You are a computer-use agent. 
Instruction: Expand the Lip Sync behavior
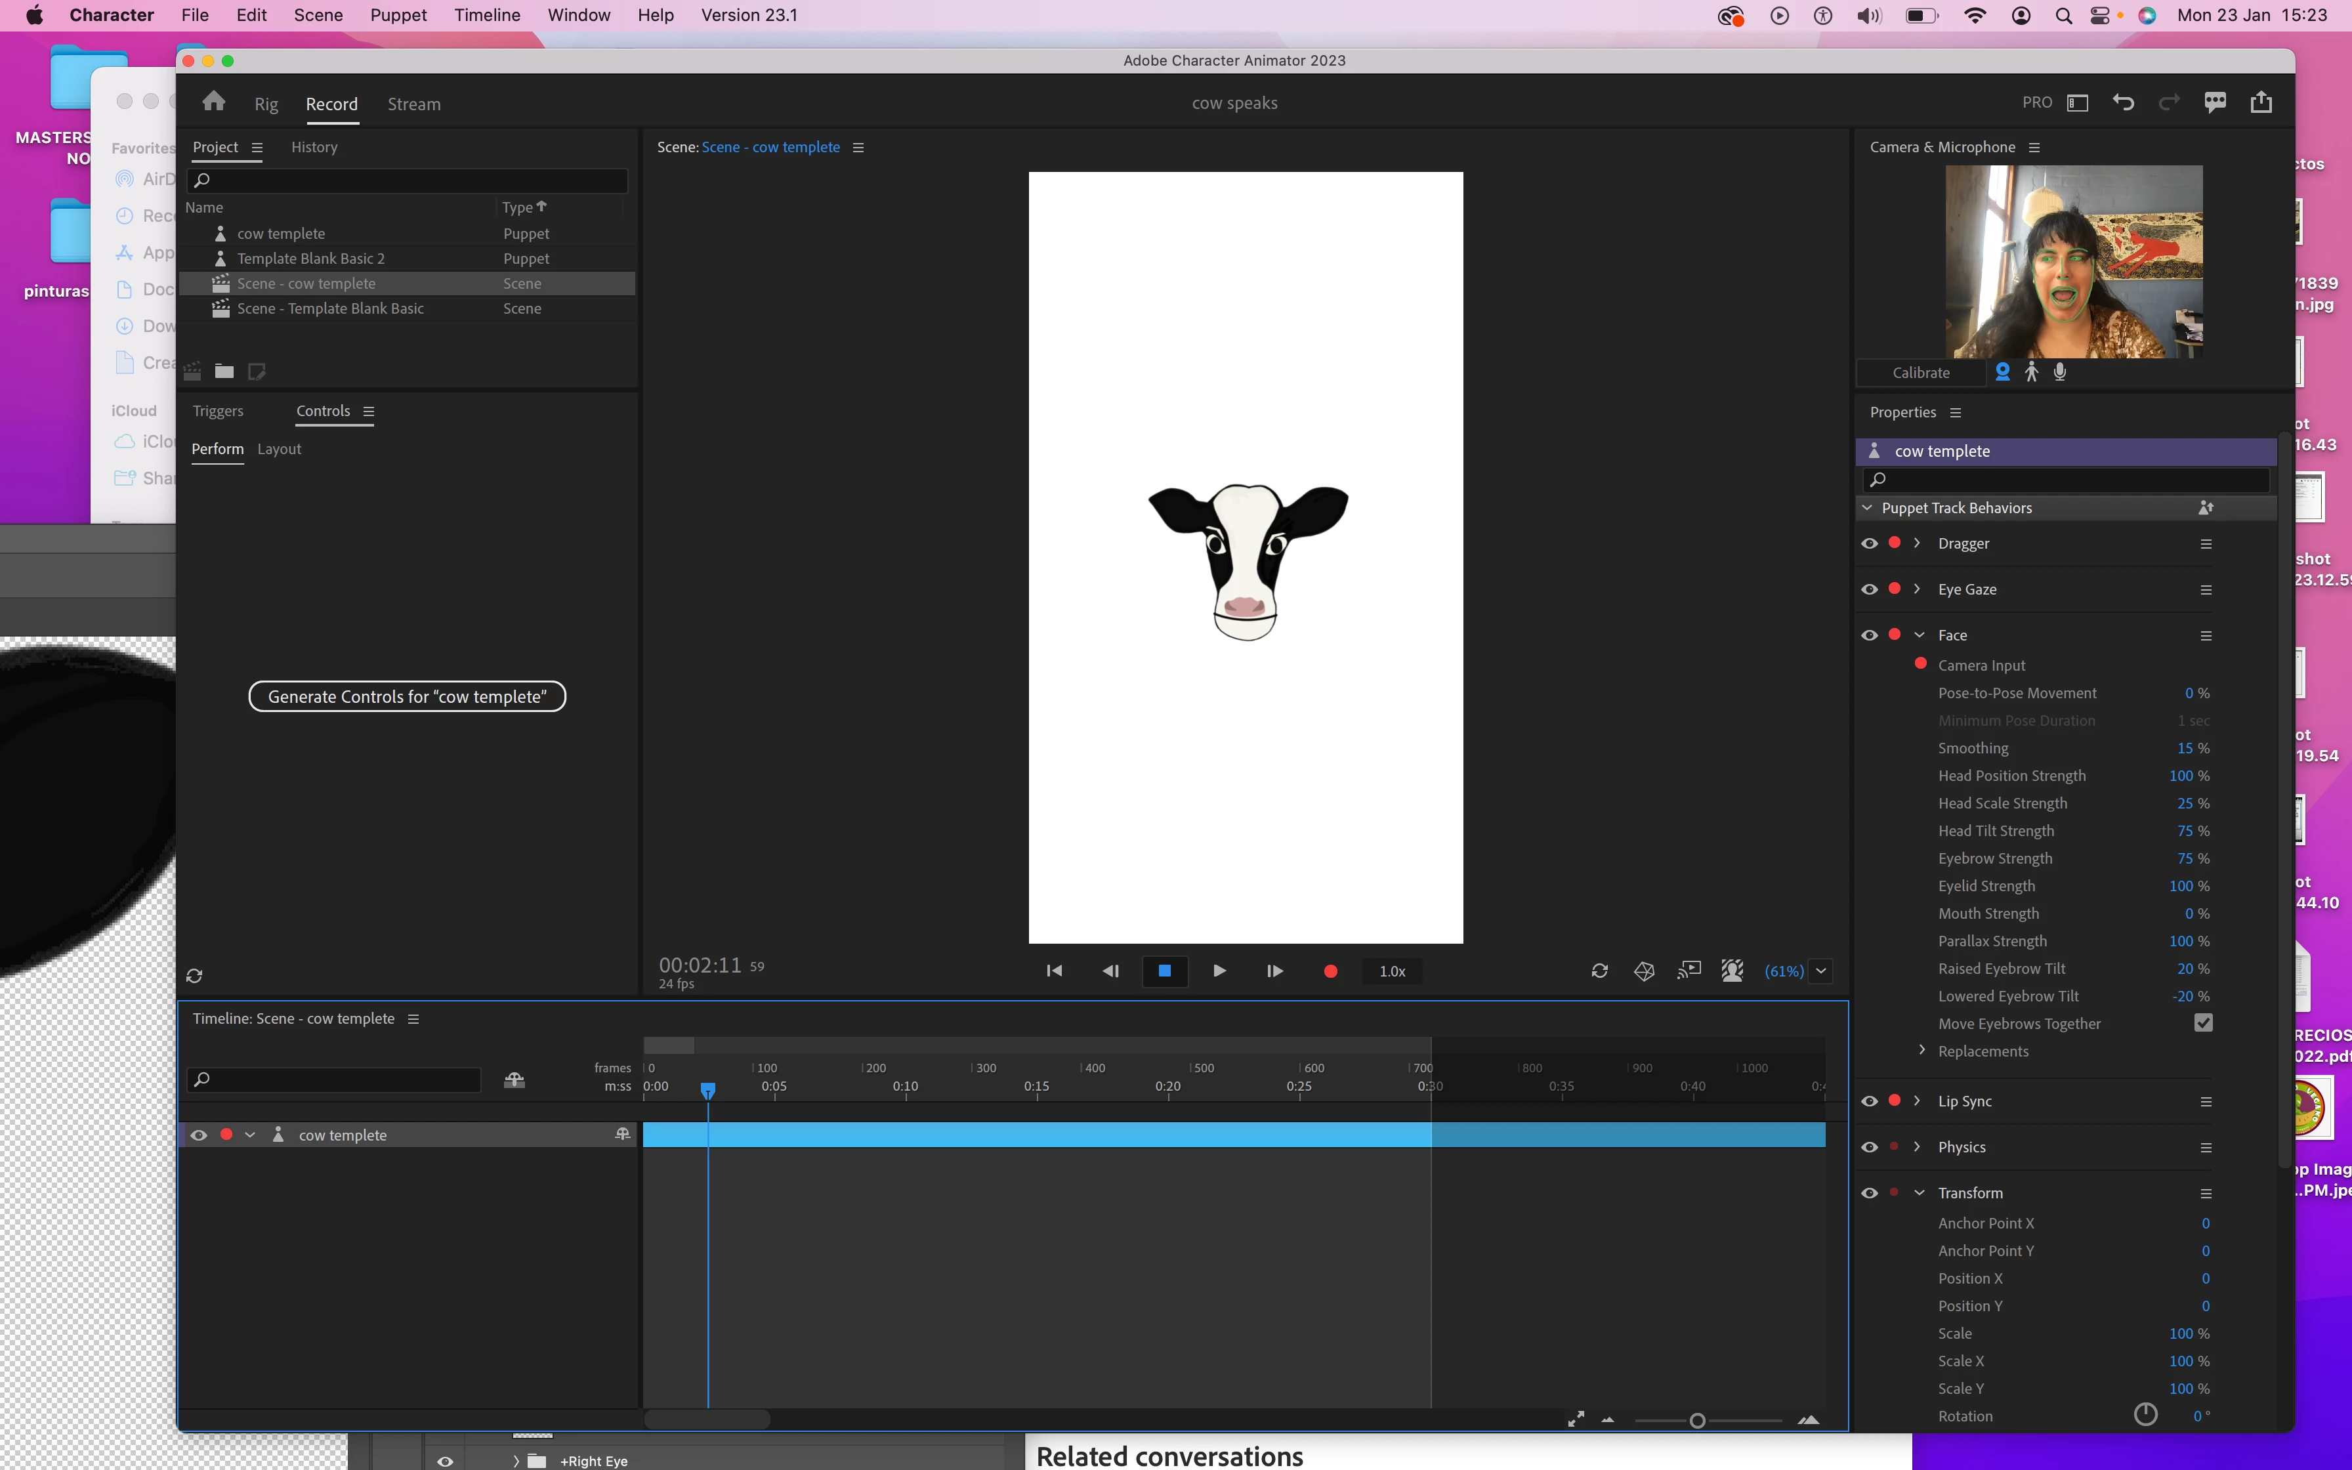(x=1918, y=1101)
